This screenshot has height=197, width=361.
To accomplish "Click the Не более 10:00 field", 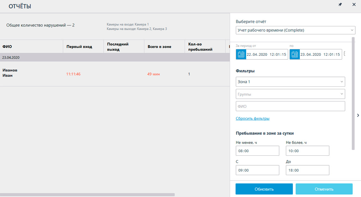I will [307, 151].
